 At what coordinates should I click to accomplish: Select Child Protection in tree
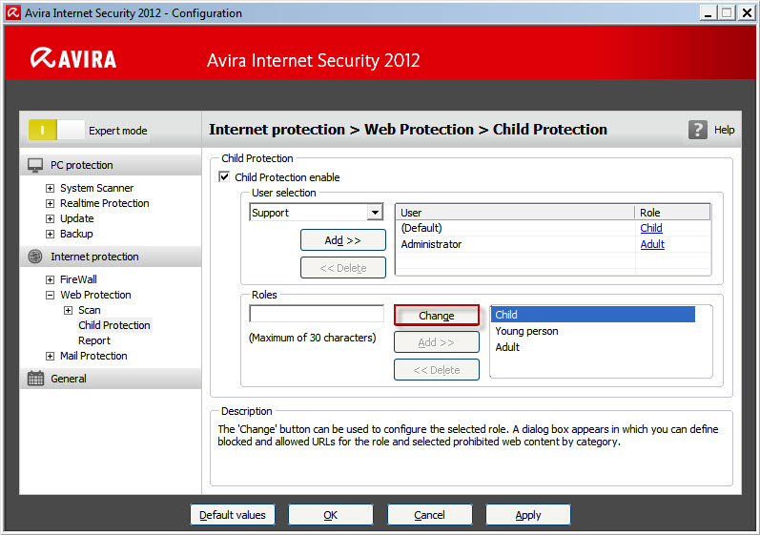(x=114, y=325)
